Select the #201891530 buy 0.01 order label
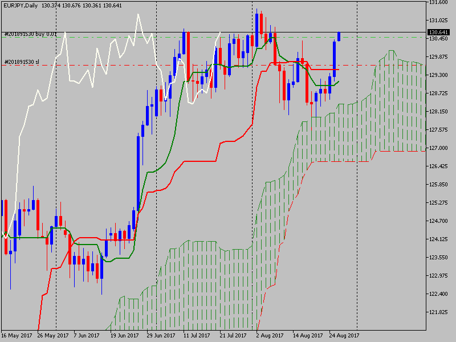 click(x=31, y=34)
